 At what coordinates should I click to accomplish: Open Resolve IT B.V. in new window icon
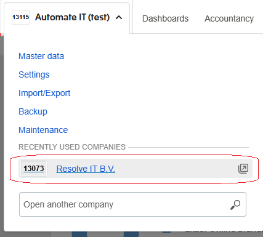(x=243, y=169)
